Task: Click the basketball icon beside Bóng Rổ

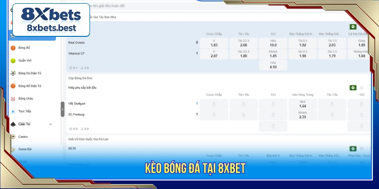Action: coord(13,48)
